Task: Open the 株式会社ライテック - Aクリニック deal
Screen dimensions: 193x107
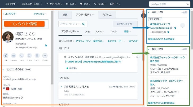Action: tap(167, 59)
